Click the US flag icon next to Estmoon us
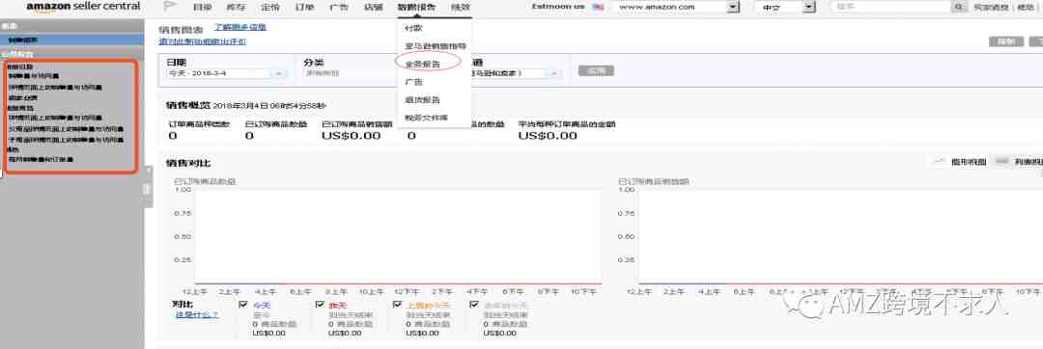The width and height of the screenshot is (1043, 349). (x=598, y=7)
